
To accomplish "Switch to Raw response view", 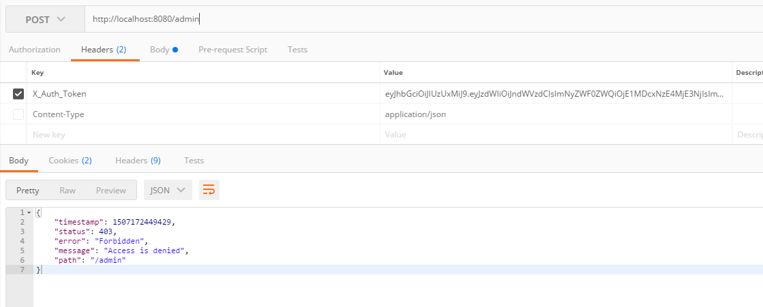I will tap(68, 191).
